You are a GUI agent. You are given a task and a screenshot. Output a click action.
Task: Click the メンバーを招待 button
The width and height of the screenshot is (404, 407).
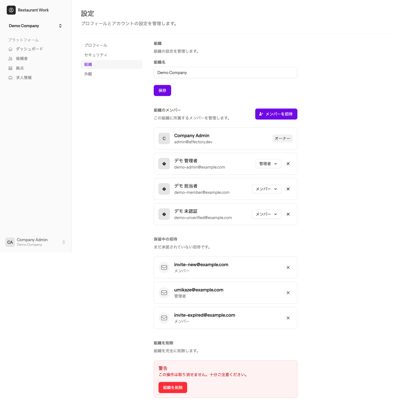click(x=276, y=114)
